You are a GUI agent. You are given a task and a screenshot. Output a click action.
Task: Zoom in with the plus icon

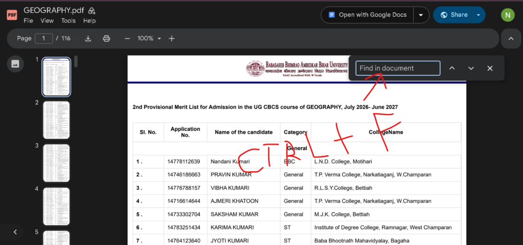(x=172, y=39)
